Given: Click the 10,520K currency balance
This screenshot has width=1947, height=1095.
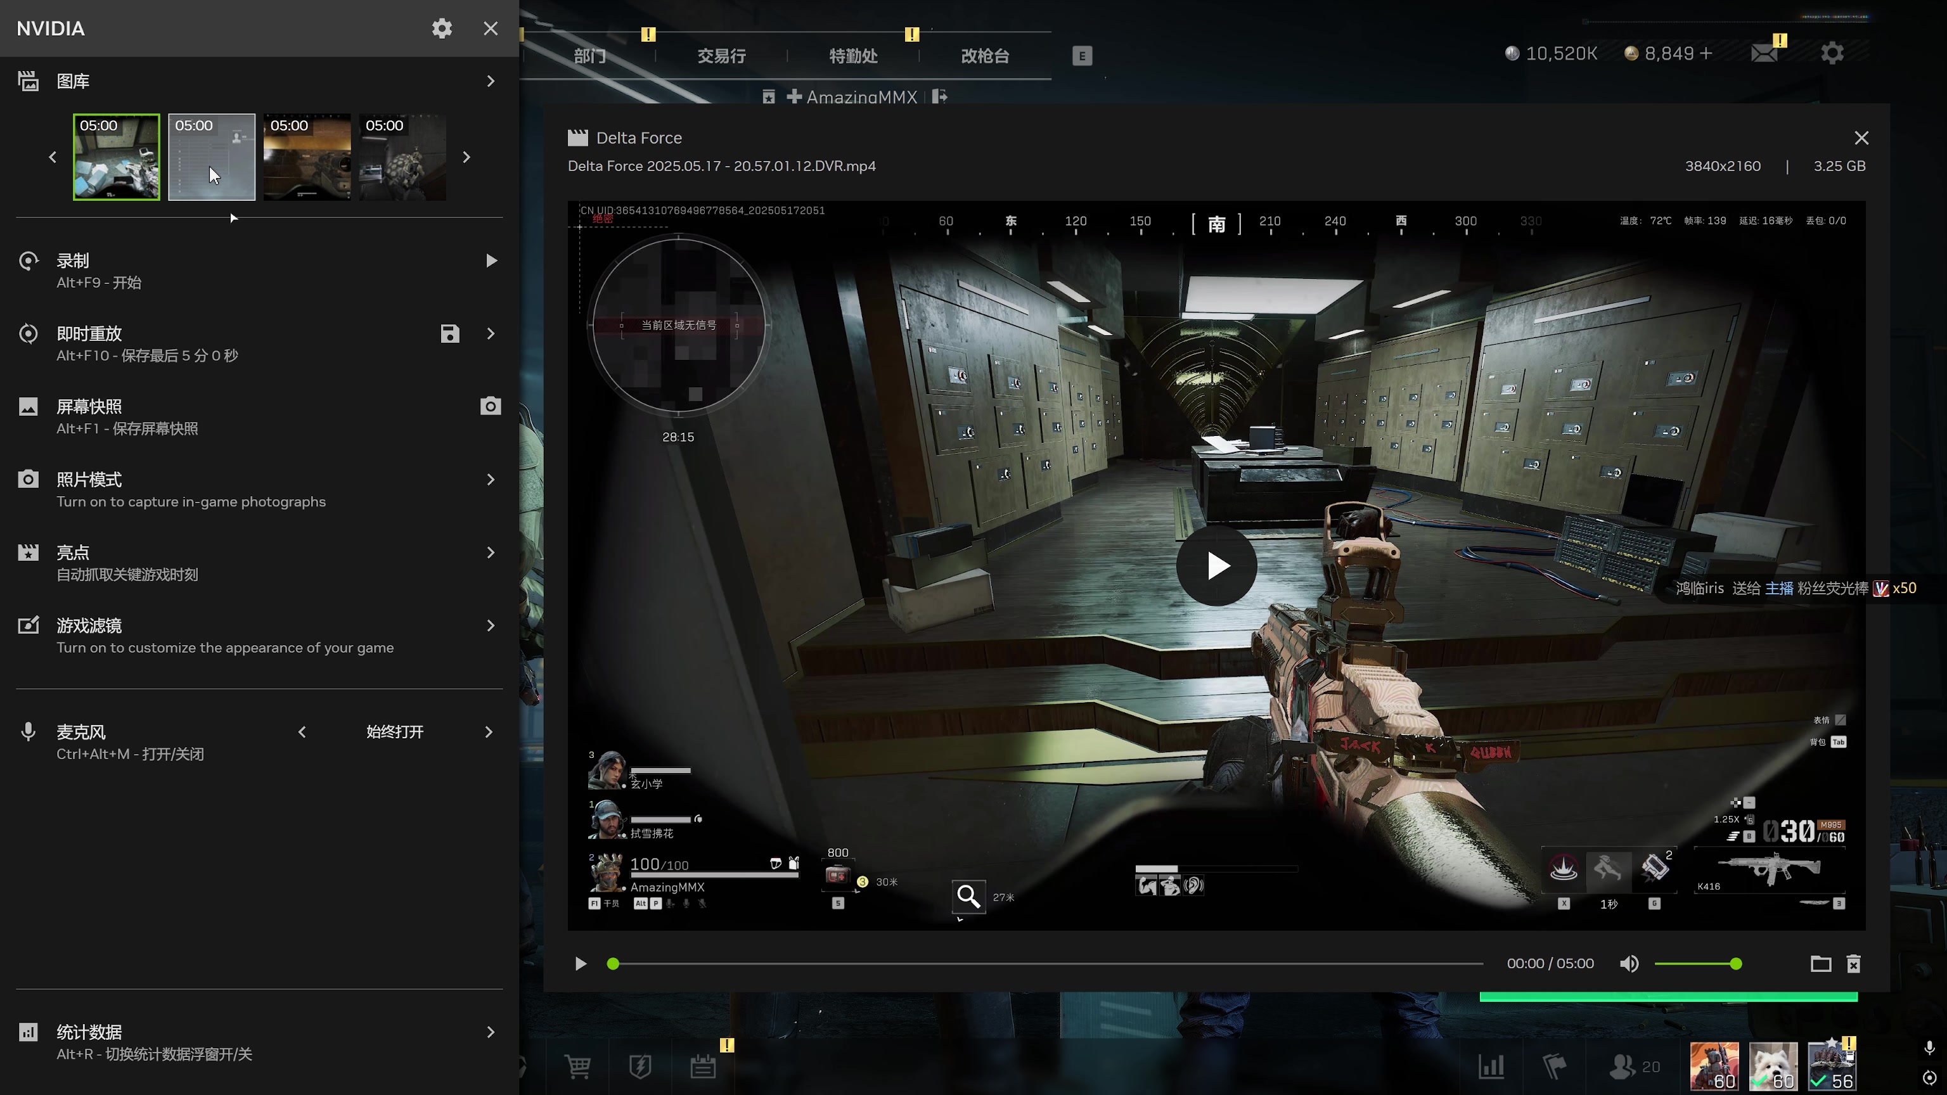Looking at the screenshot, I should (x=1552, y=54).
